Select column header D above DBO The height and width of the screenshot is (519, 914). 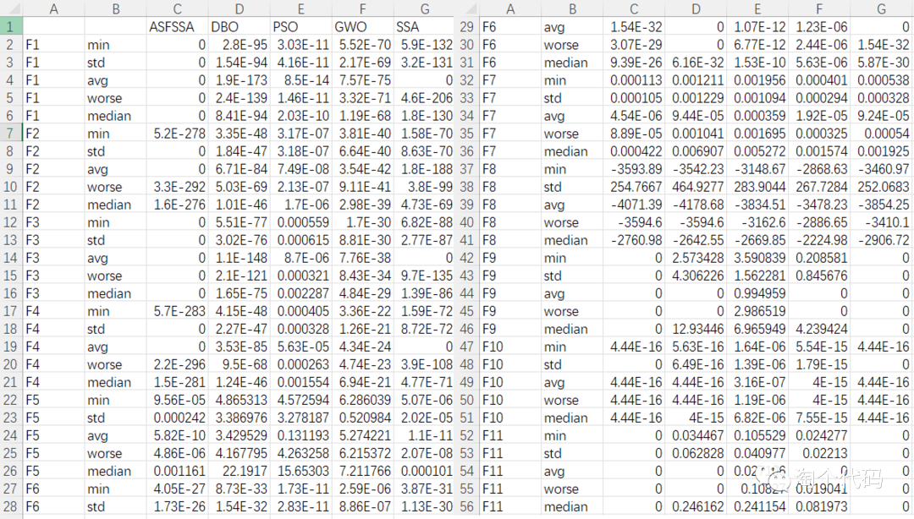239,8
